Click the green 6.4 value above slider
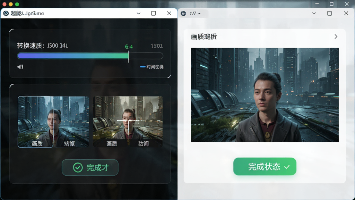Image resolution: width=355 pixels, height=200 pixels. click(129, 47)
